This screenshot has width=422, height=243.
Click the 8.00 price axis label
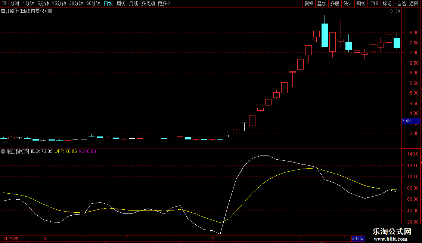[414, 32]
